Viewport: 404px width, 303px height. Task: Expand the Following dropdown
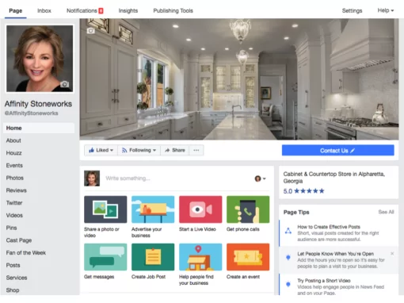click(x=139, y=150)
